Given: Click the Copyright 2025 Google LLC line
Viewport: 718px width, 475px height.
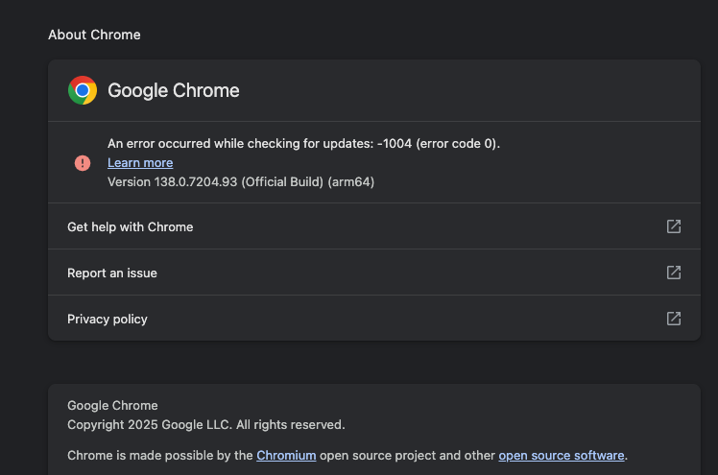Looking at the screenshot, I should (x=206, y=425).
